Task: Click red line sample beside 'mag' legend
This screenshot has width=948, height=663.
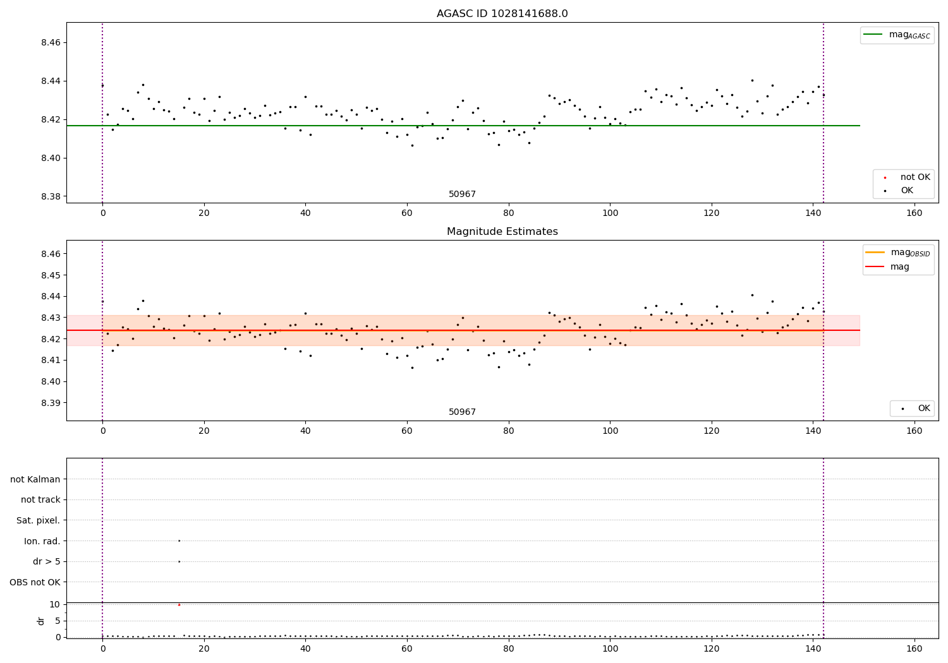Action: 875,267
